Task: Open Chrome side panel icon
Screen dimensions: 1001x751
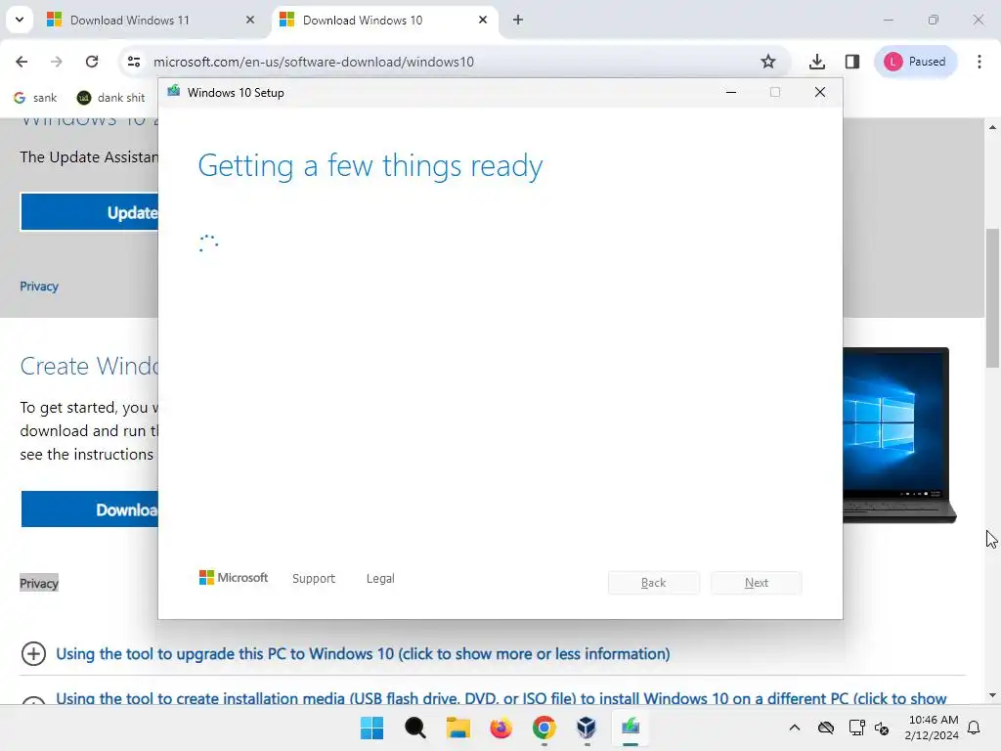Action: [x=852, y=62]
